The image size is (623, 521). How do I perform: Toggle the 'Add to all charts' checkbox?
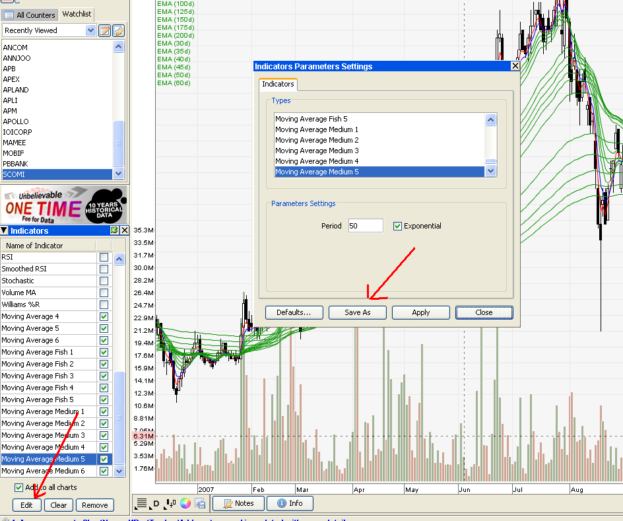18,487
